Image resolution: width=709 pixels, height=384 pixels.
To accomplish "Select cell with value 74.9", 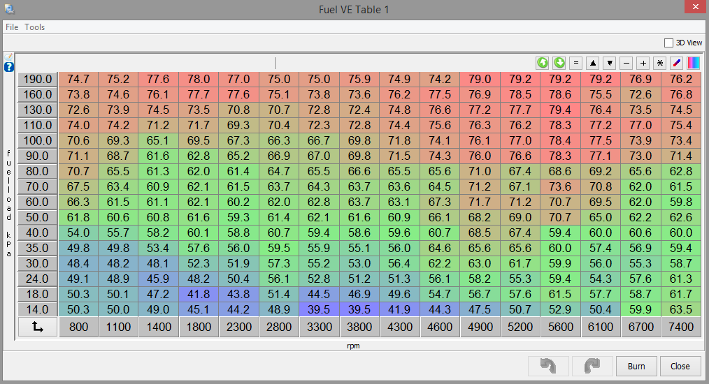I will (400, 79).
